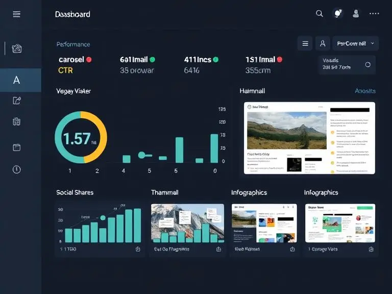This screenshot has width=392, height=294.
Task: Click the tallest bar in Vegay Viater chart
Action: click(214, 149)
